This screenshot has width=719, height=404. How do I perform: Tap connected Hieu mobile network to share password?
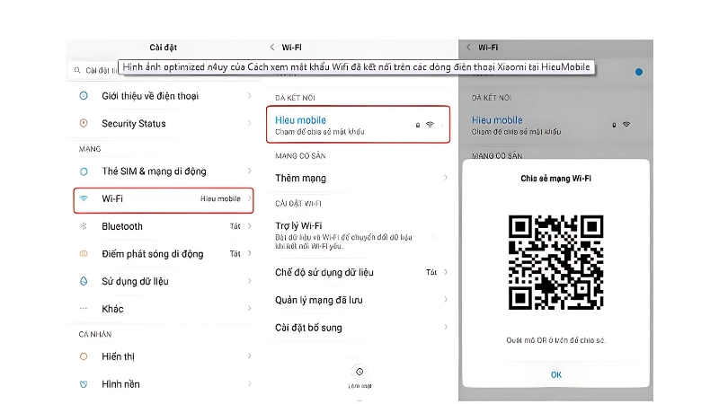click(358, 125)
